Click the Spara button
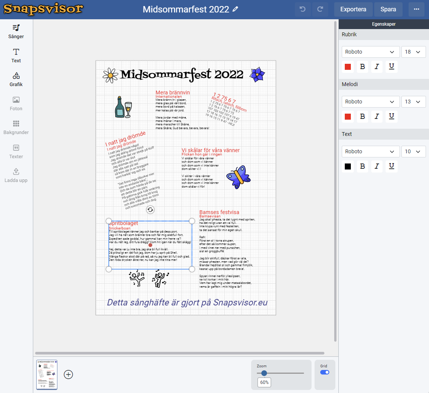The width and height of the screenshot is (429, 393). tap(388, 9)
